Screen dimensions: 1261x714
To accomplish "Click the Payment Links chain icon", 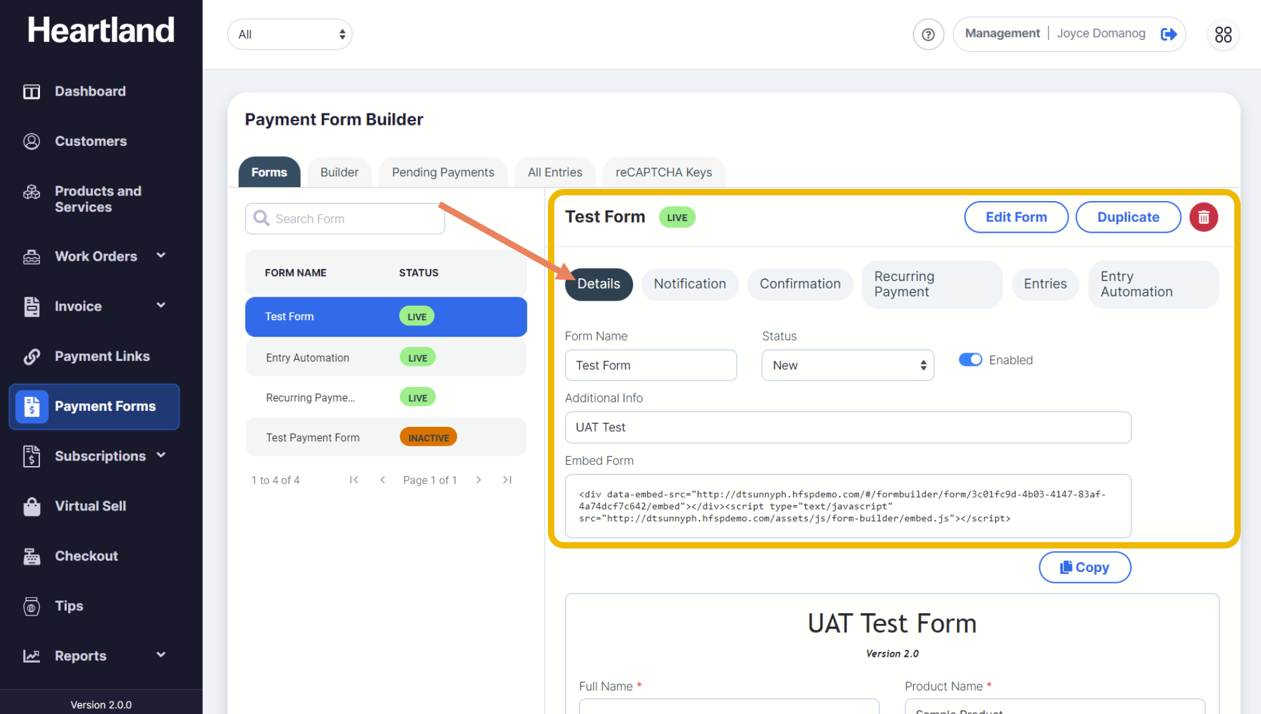I will tap(32, 356).
